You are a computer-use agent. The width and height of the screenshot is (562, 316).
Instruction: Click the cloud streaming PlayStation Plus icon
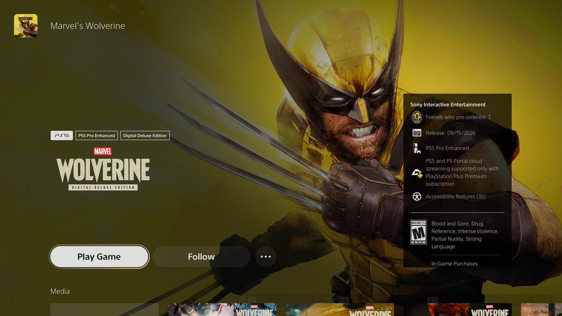click(417, 173)
